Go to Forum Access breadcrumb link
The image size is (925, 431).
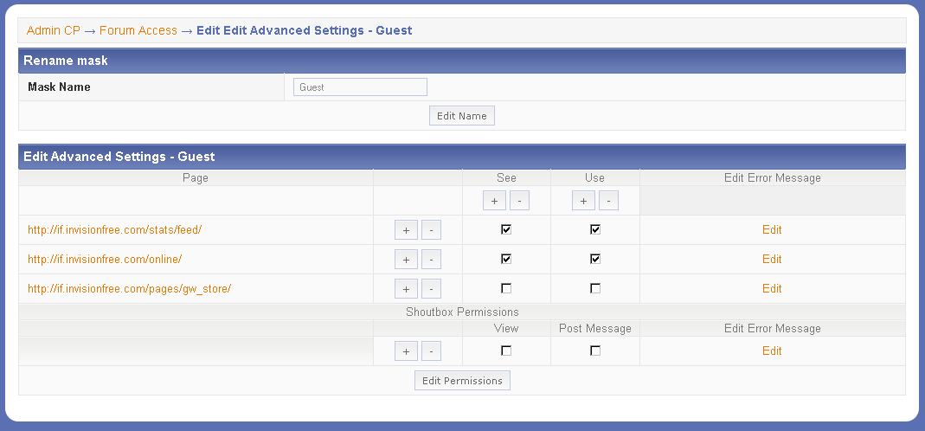tap(138, 30)
